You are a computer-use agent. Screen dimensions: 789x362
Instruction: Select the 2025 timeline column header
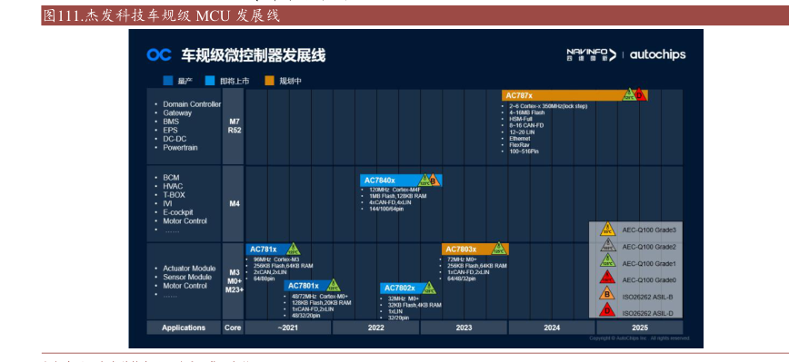point(640,328)
